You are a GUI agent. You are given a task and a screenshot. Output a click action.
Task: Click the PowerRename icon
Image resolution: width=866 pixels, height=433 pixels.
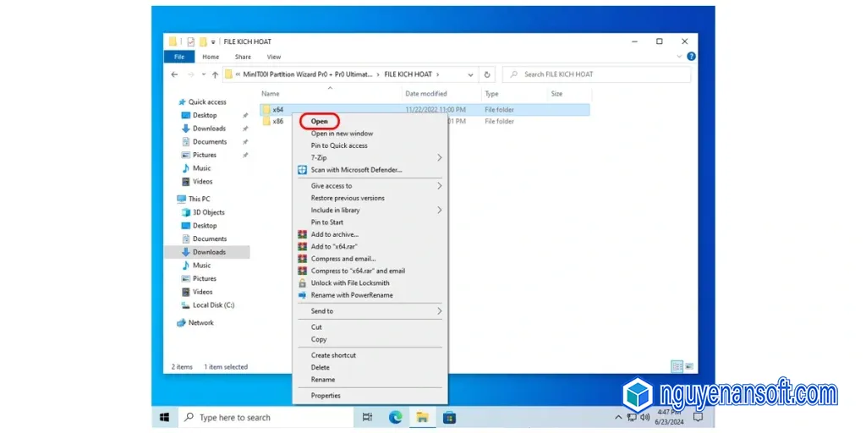tap(302, 295)
